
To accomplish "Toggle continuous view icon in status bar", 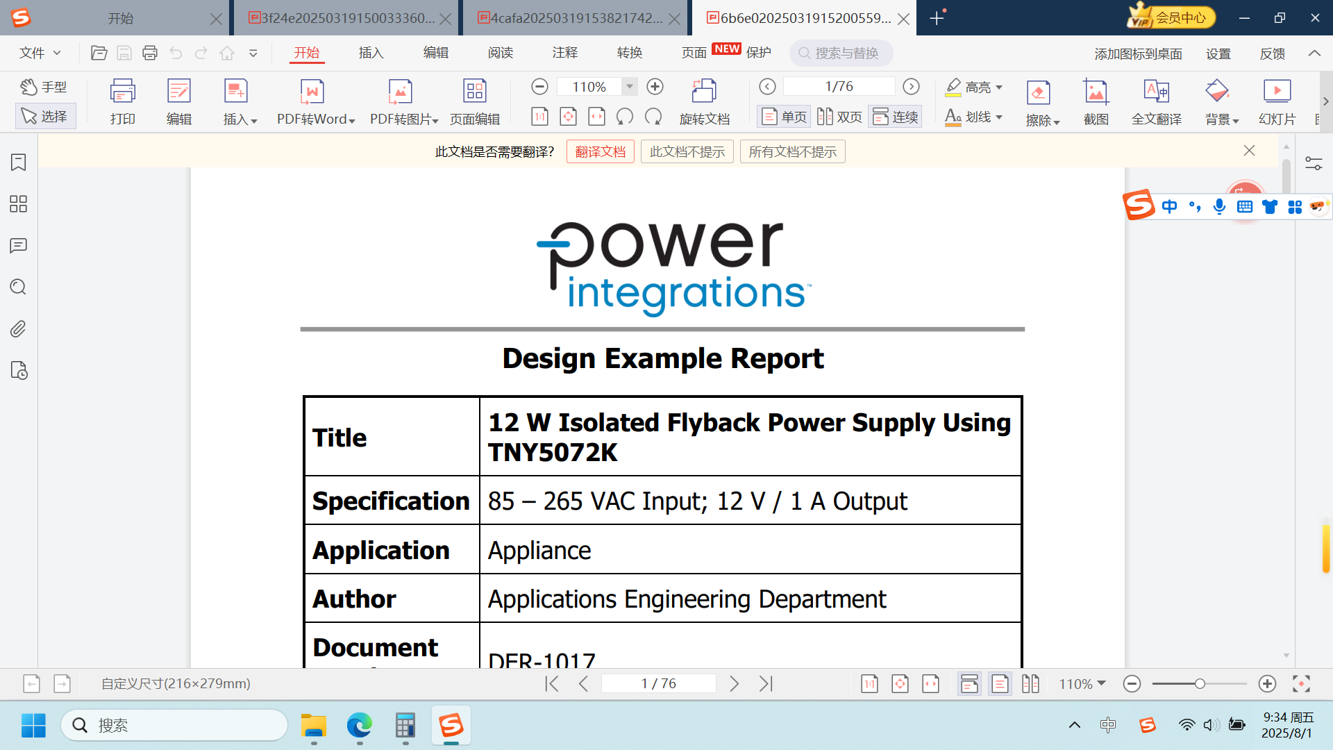I will [x=969, y=684].
